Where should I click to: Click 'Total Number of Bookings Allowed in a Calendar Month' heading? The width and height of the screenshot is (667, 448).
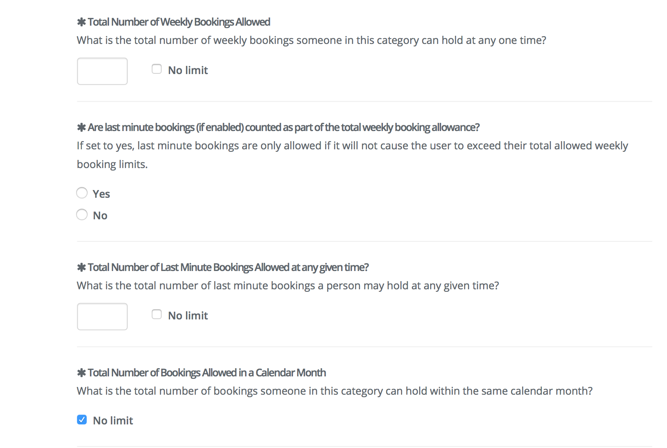207,373
